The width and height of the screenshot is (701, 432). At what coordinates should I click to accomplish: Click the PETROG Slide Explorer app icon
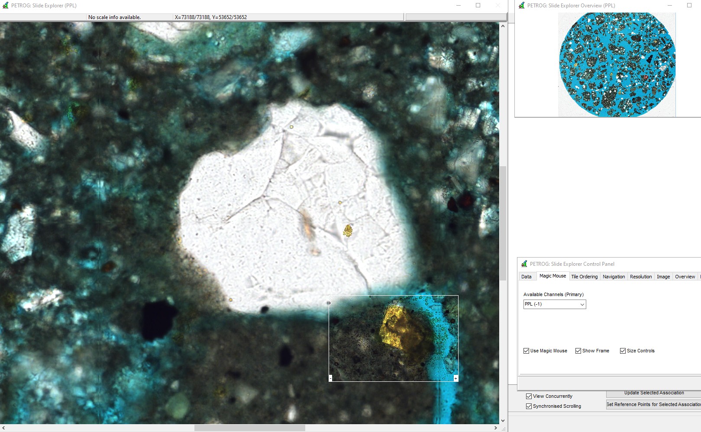(x=5, y=6)
